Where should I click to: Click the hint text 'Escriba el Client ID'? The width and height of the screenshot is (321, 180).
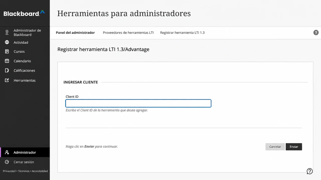pyautogui.click(x=107, y=110)
